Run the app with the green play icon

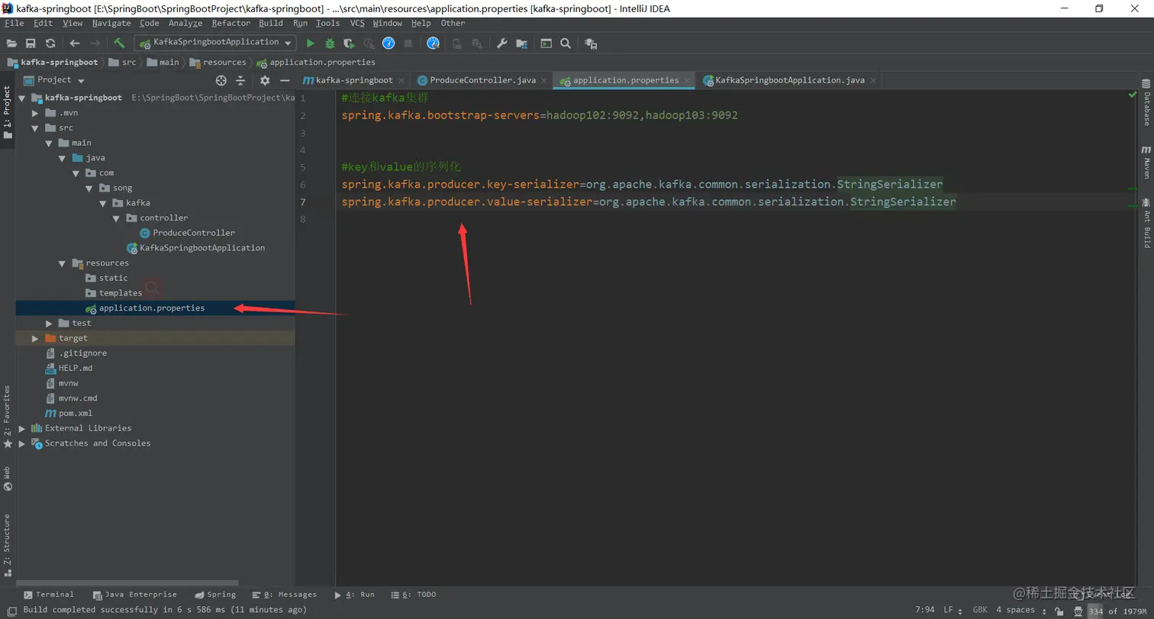click(x=310, y=44)
